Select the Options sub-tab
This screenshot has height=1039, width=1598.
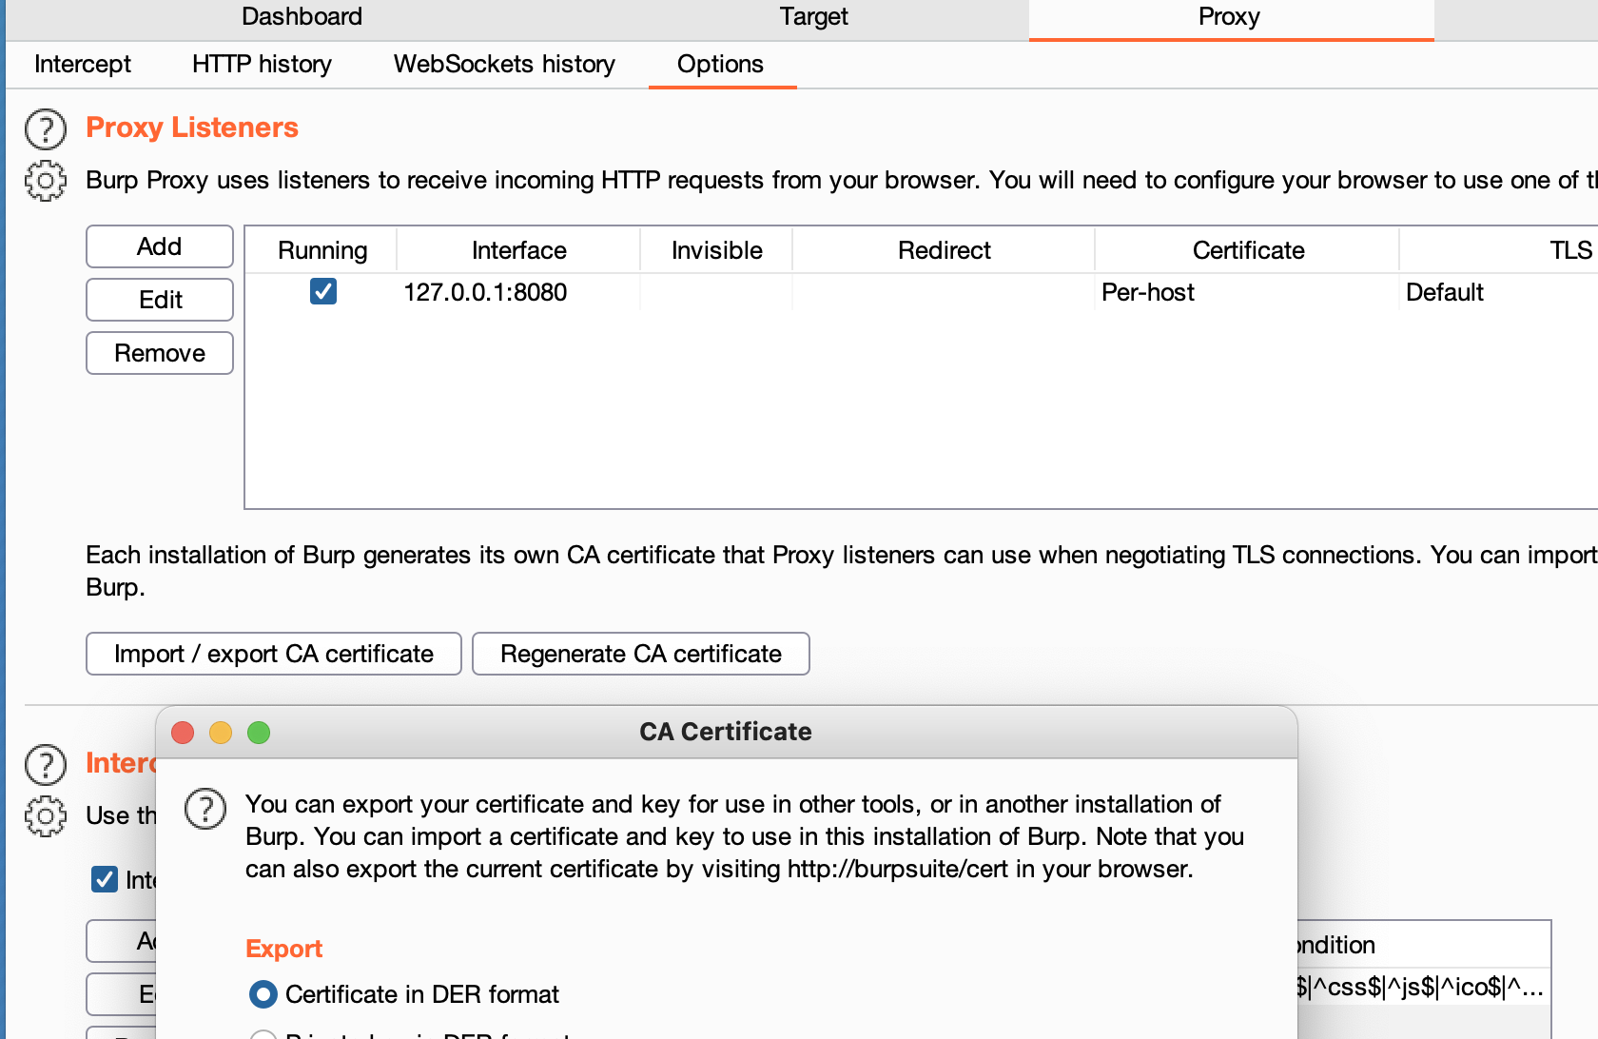point(721,64)
